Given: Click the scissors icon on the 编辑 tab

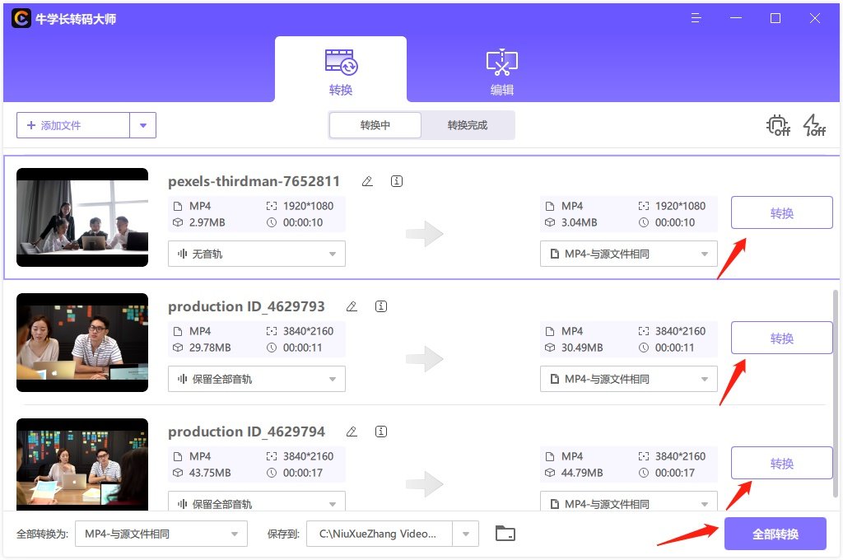Looking at the screenshot, I should (501, 62).
